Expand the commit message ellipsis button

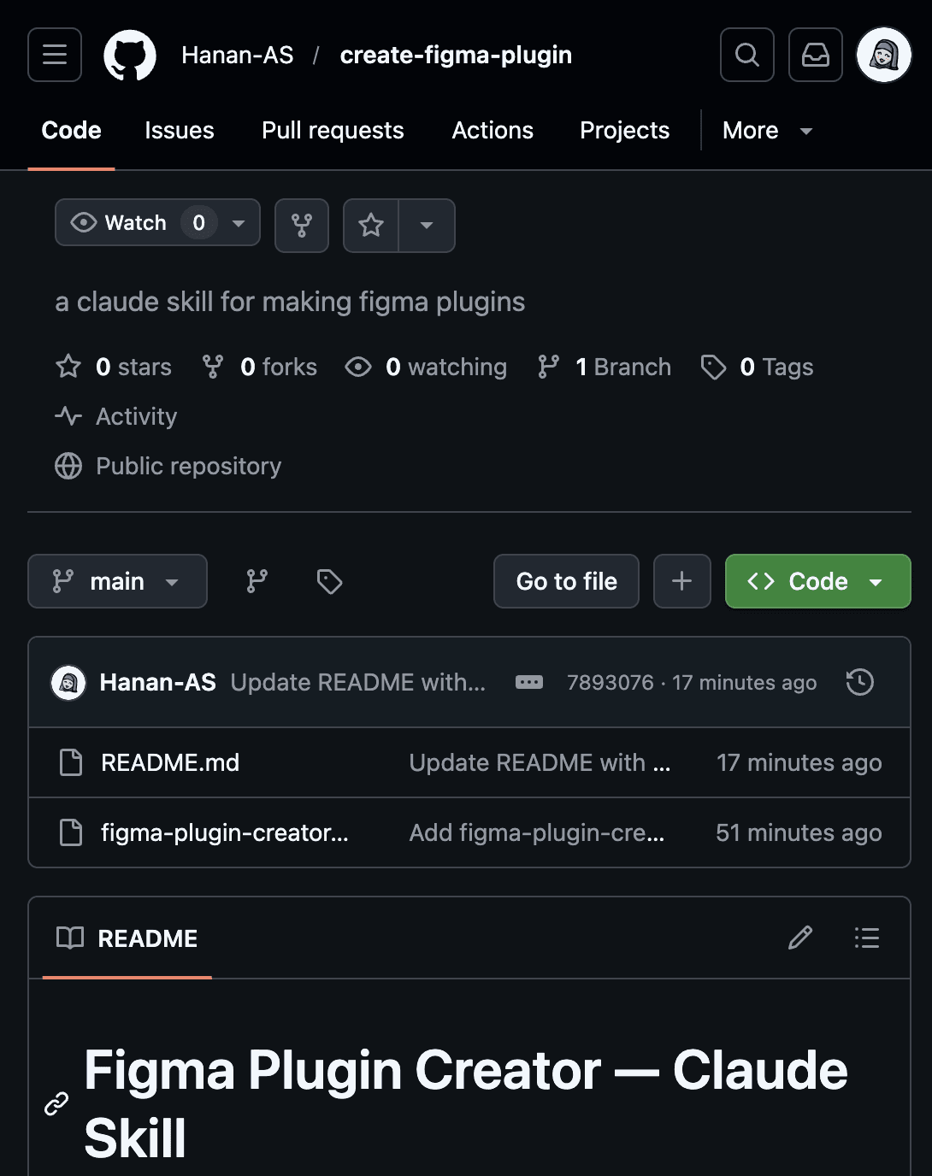(x=529, y=683)
